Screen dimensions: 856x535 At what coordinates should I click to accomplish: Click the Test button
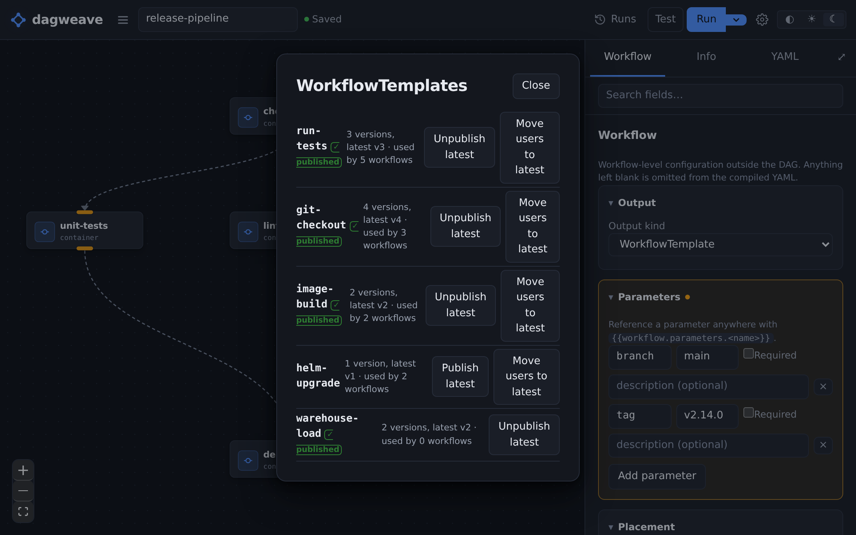(665, 19)
